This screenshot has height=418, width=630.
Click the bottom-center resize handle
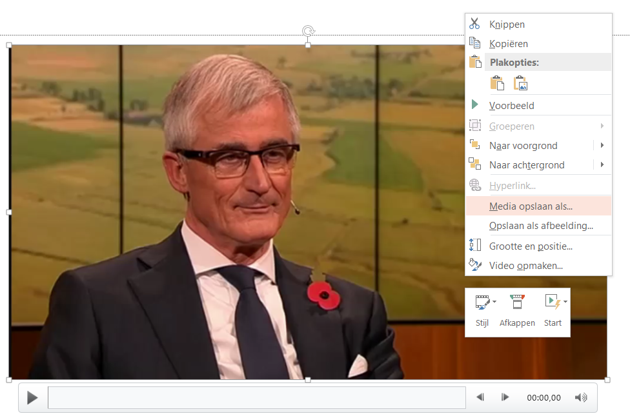[x=308, y=380]
